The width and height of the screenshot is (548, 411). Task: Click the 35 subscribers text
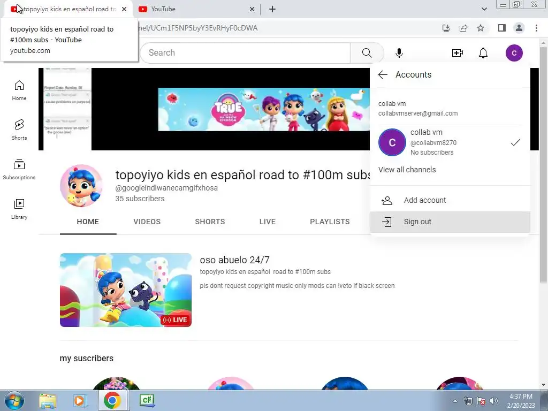140,199
